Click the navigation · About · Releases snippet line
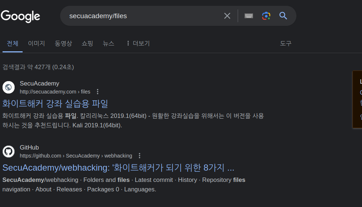The height and width of the screenshot is (207, 362). coord(79,189)
